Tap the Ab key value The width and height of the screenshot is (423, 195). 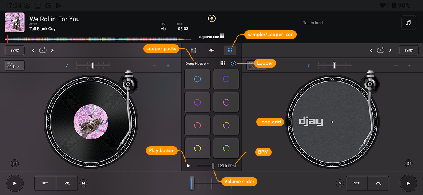163,29
